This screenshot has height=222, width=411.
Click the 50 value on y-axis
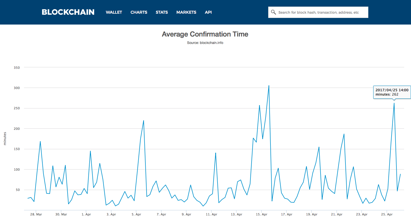point(18,189)
